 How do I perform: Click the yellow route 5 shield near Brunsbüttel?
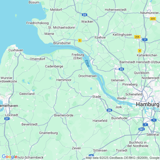[80, 40]
